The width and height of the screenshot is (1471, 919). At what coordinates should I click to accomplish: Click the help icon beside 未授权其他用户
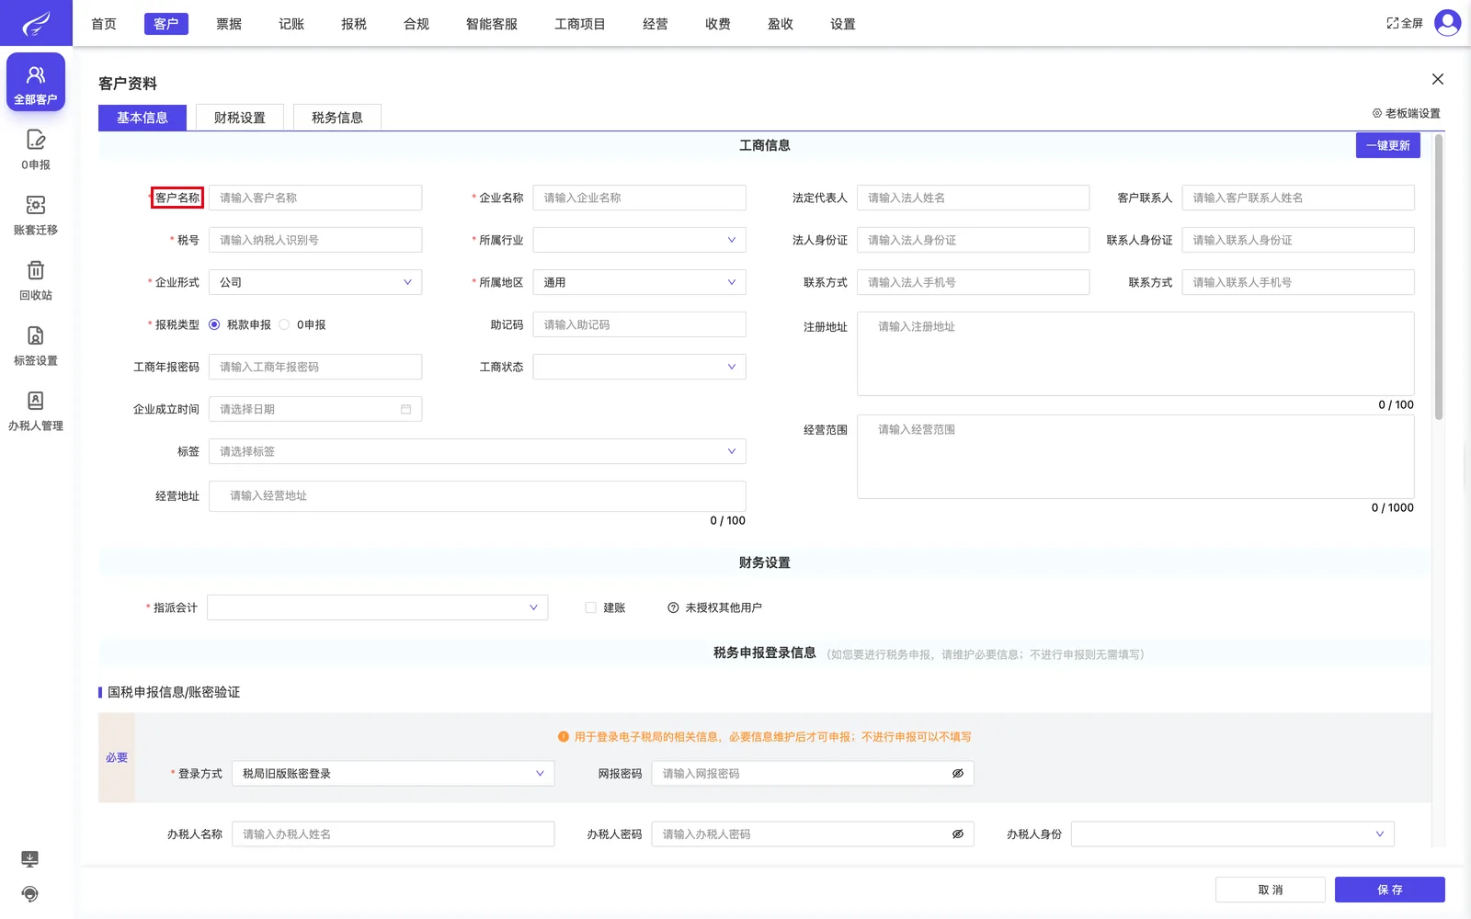[x=673, y=607]
